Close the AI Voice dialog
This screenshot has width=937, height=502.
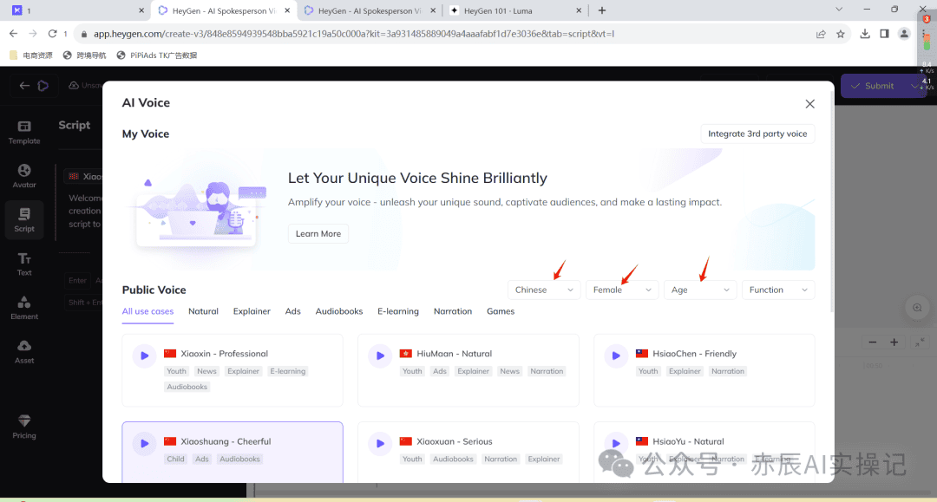[809, 104]
